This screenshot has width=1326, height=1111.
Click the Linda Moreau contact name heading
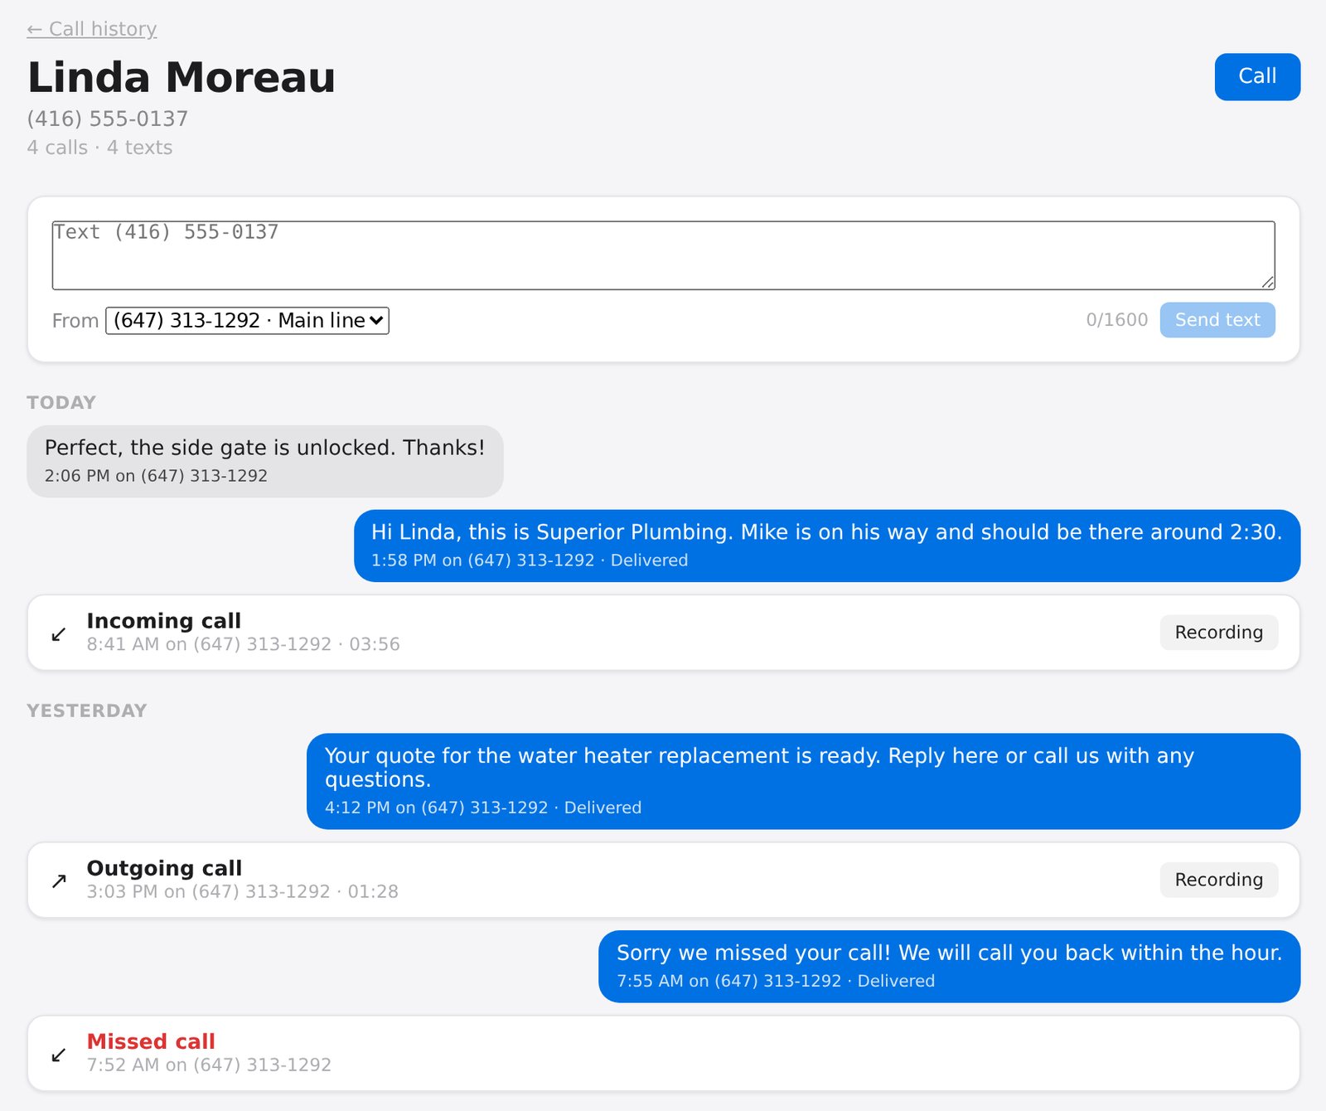[181, 77]
